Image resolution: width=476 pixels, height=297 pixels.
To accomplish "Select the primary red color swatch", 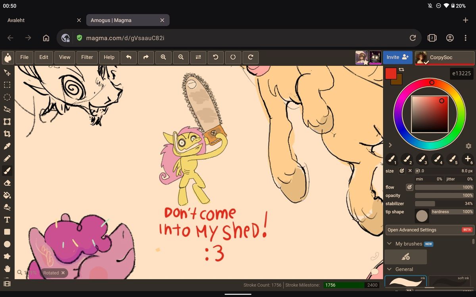I will (x=390, y=73).
